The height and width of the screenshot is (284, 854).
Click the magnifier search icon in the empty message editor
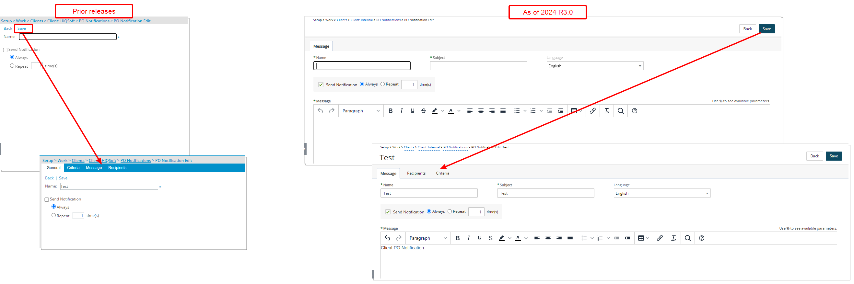point(621,111)
